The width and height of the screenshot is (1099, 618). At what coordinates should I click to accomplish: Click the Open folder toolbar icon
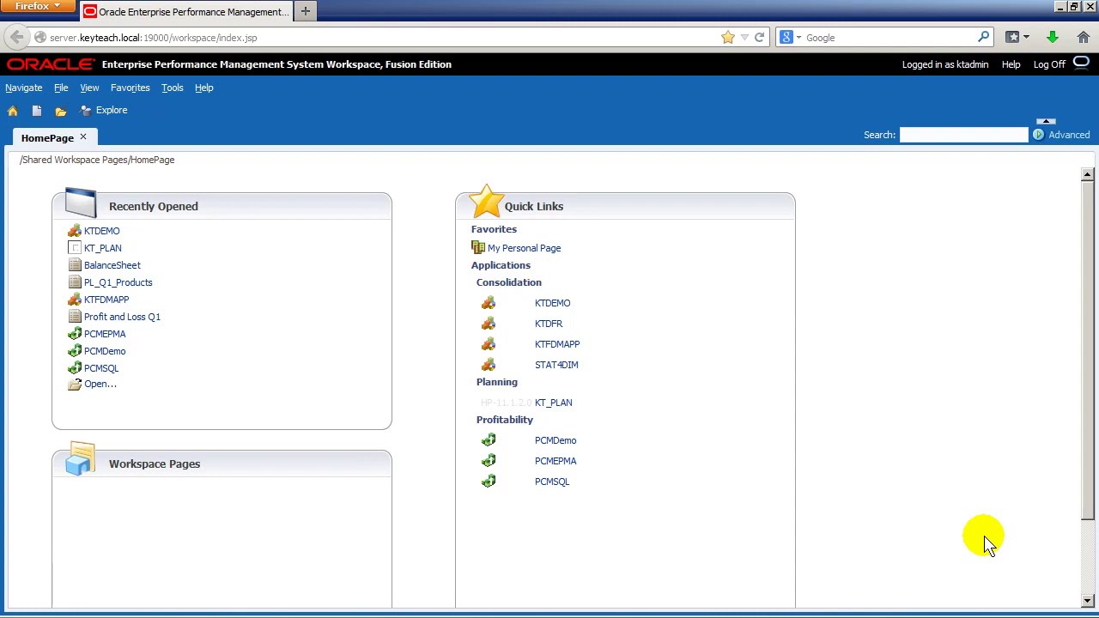point(61,111)
